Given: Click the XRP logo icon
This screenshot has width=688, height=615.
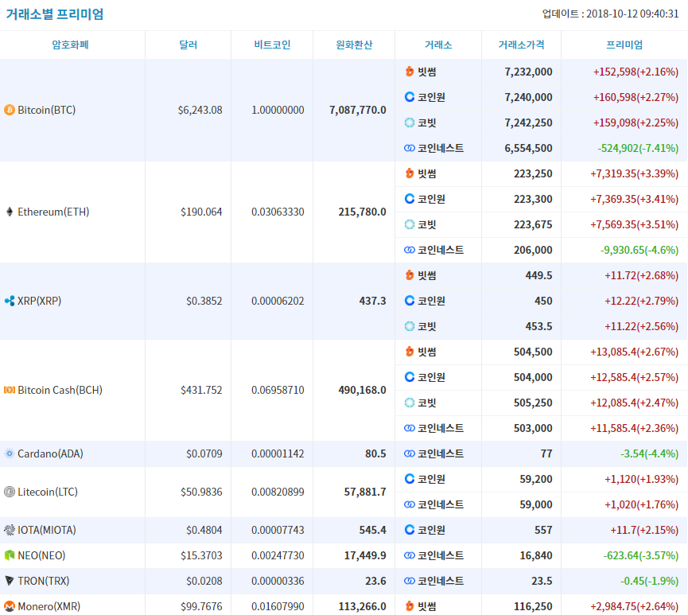Looking at the screenshot, I should click(x=10, y=301).
